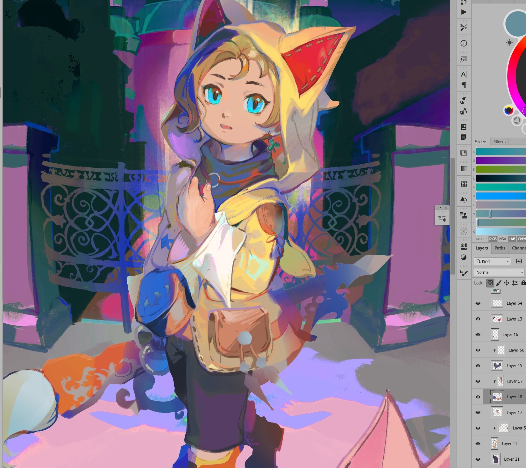Enable lock transparent pixels checkerboard button
Image resolution: width=526 pixels, height=468 pixels.
point(490,283)
